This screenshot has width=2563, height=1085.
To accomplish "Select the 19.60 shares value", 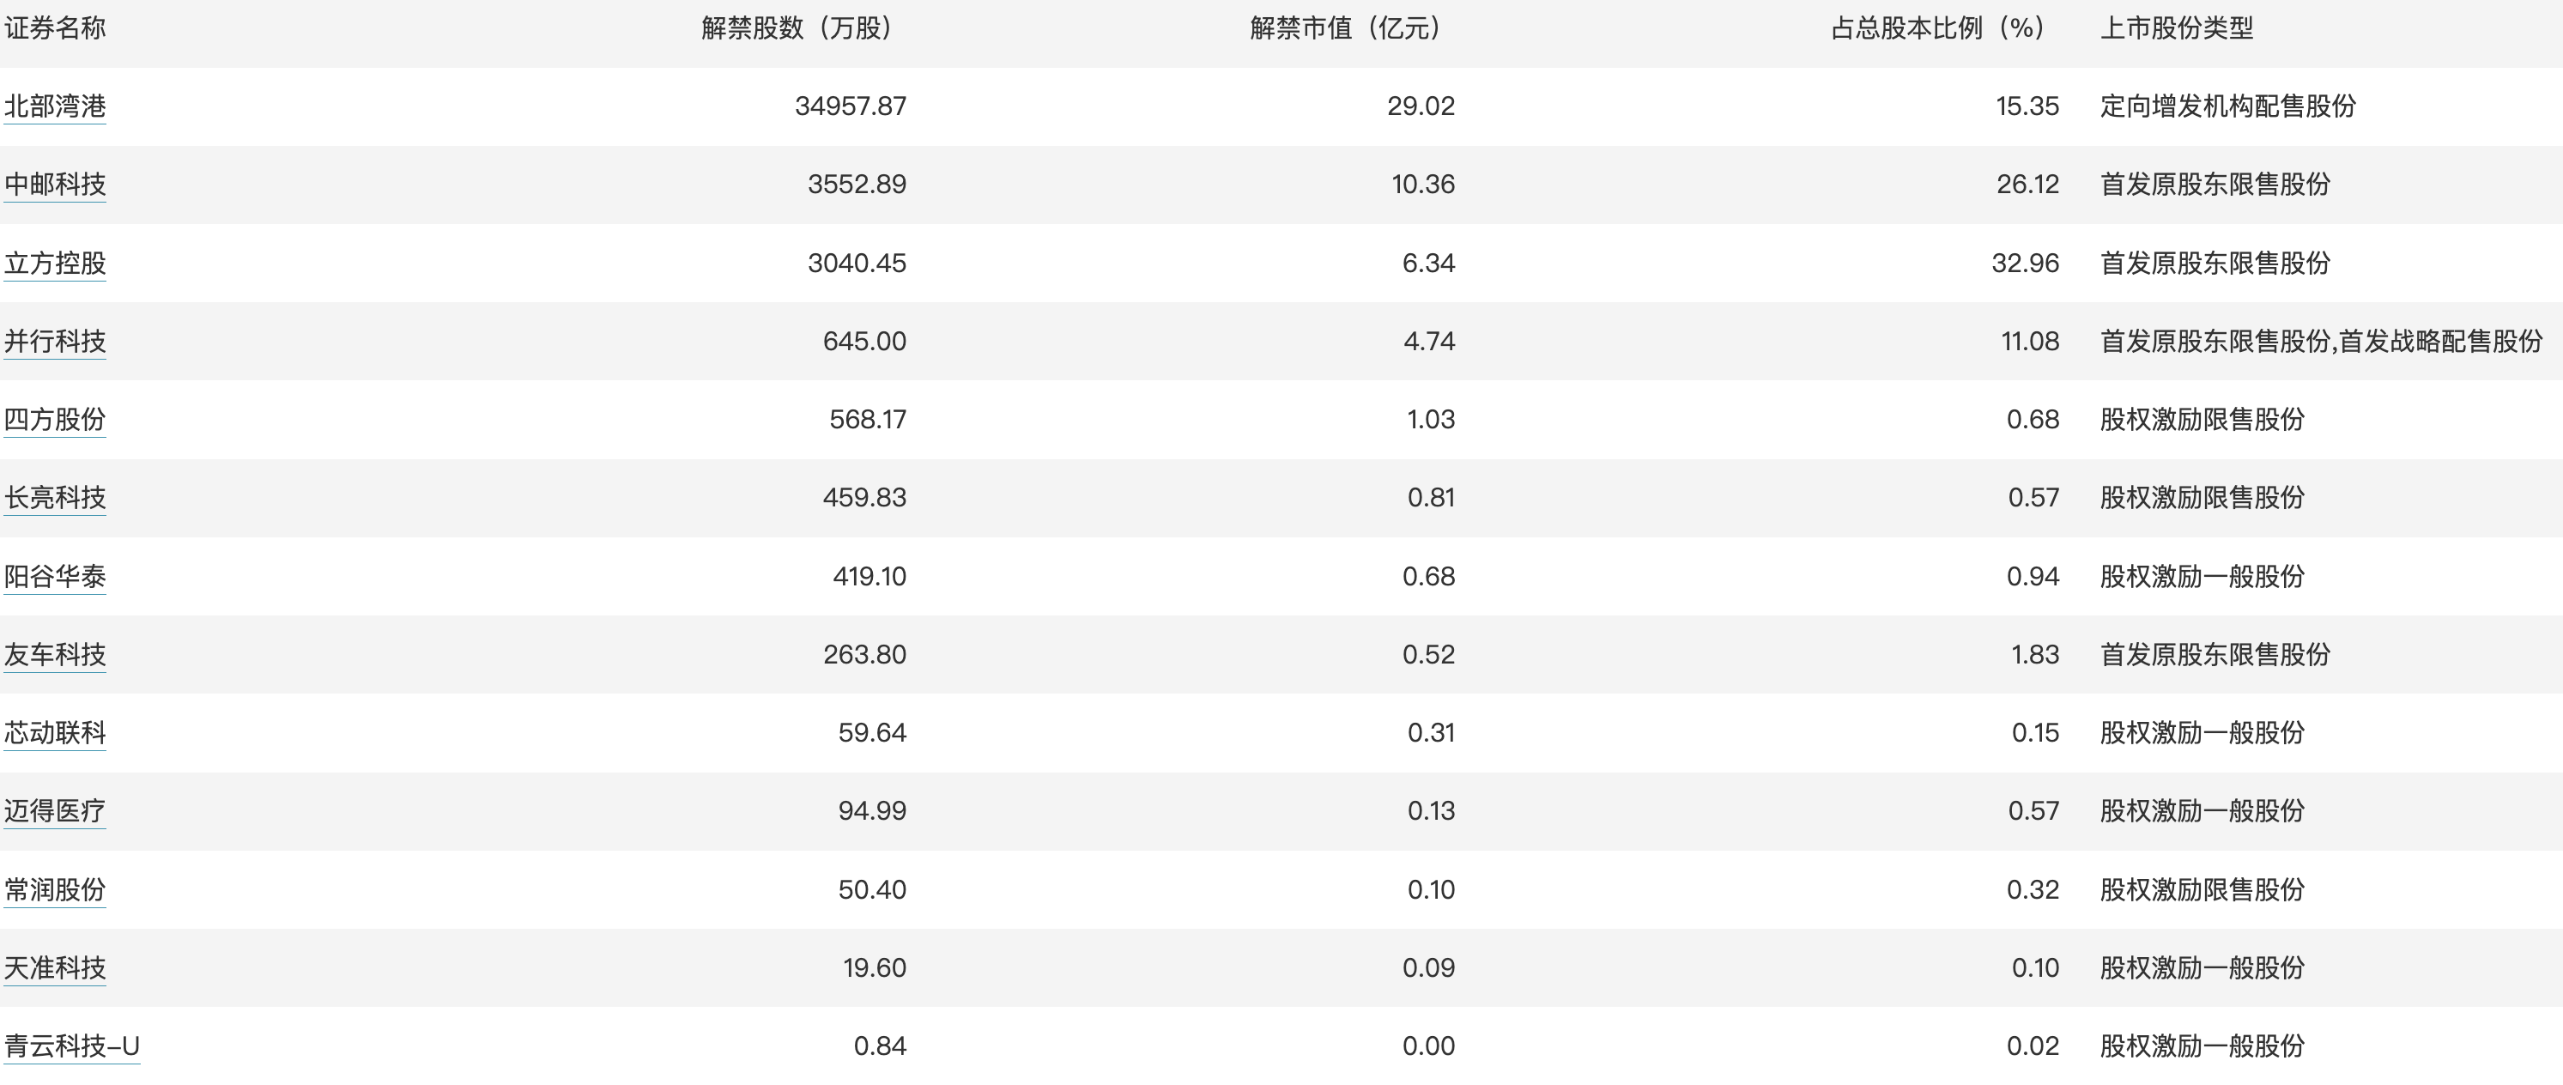I will 875,967.
